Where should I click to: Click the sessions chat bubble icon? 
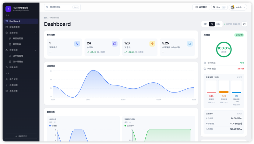115,44
